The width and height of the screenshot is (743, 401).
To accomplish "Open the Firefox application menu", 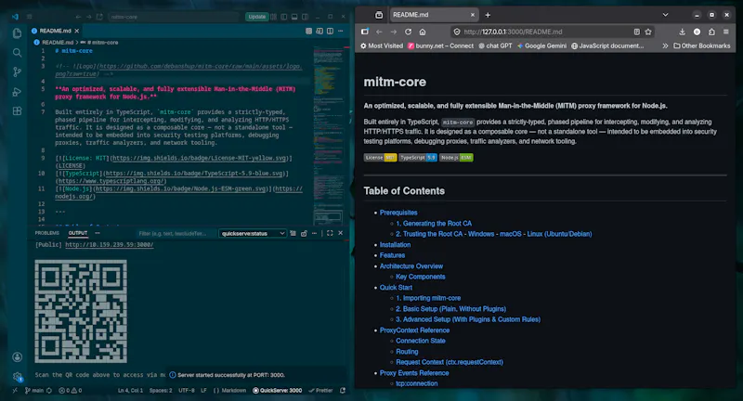I will [x=726, y=32].
